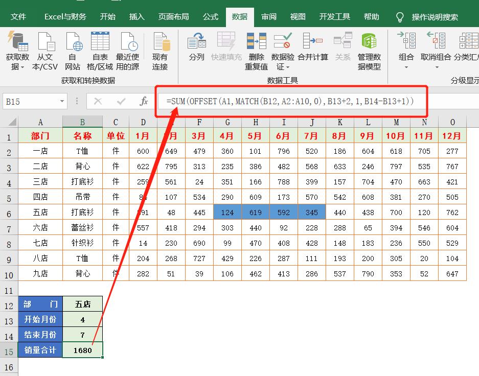Viewport: 479px width, 376px height.
Task: Select the From Web (自网站) import tool
Action: tap(73, 51)
